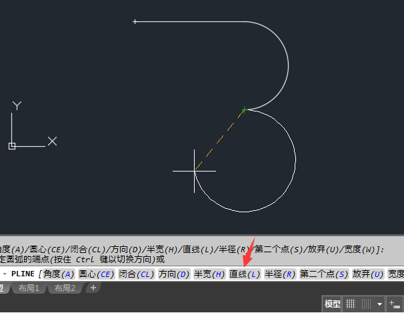Screen dimensions: 404x313
Task: Add a new layout with plus tab
Action: 93,288
